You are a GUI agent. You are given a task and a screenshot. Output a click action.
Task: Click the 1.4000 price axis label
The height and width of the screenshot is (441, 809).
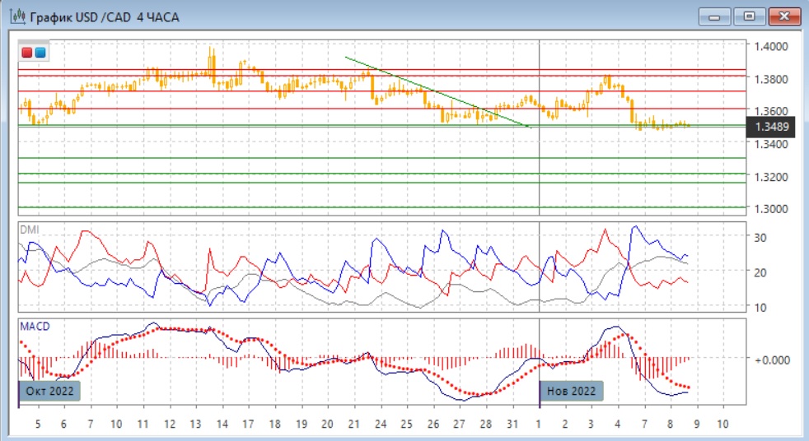pyautogui.click(x=773, y=46)
